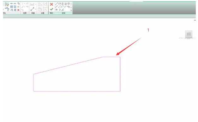The width and height of the screenshot is (198, 122).
Task: Select the right vertical sketch line
Action: tap(120, 74)
